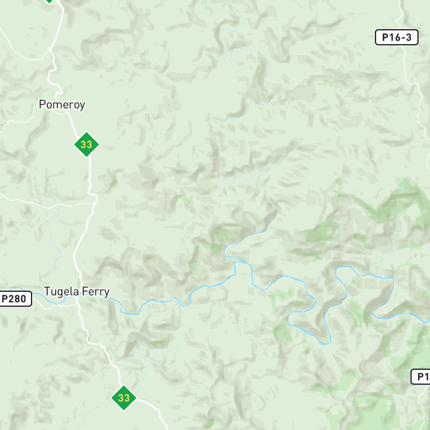Click the partially visible P1 road shield
The image size is (430, 430).
421,377
